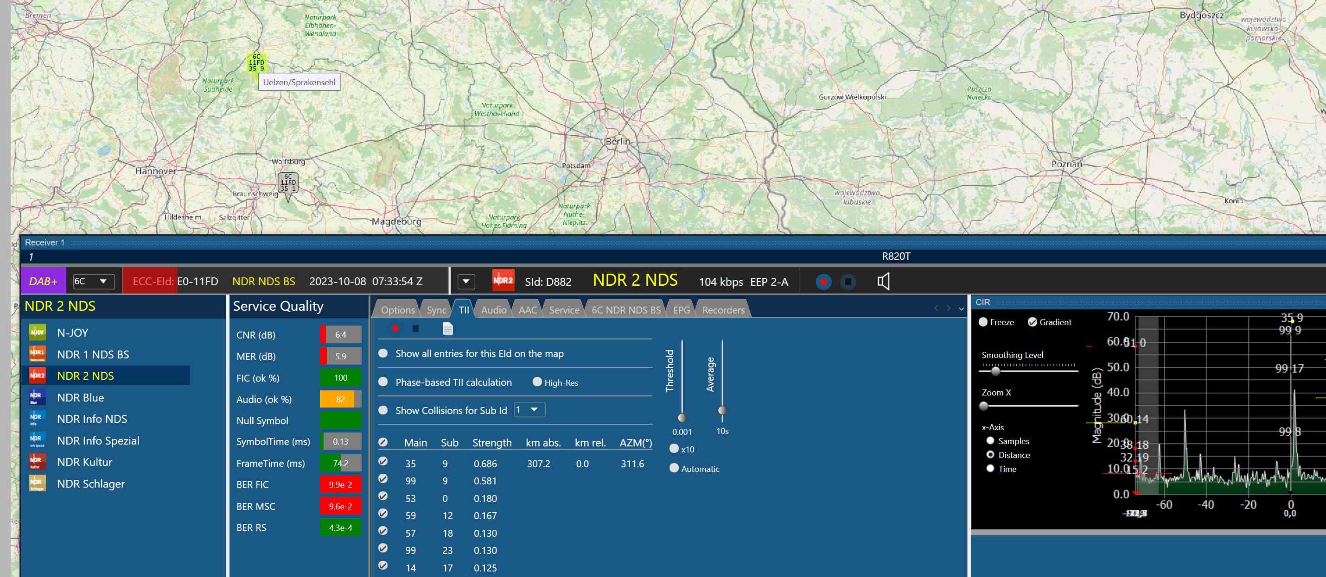Open the TII log file document icon
Image resolution: width=1326 pixels, height=577 pixels.
(448, 329)
